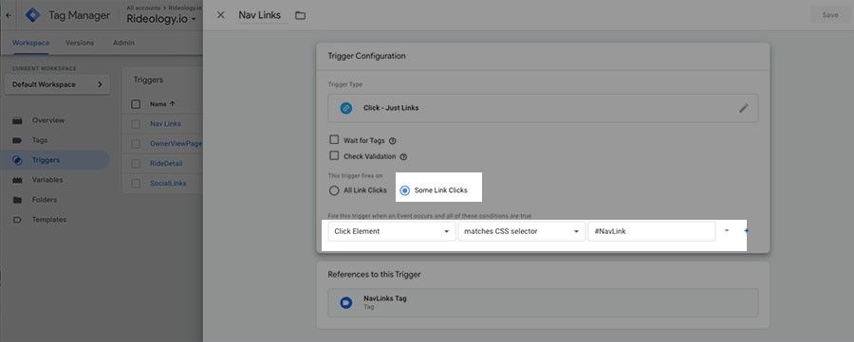
Task: Click the folder icon next to Nav Links
Action: click(300, 16)
